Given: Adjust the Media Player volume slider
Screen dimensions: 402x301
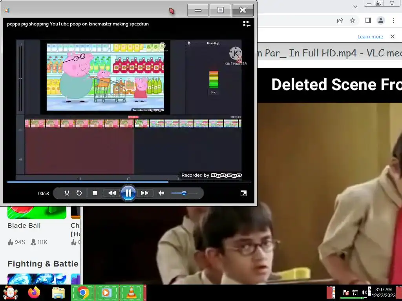Looking at the screenshot, I should (x=184, y=193).
